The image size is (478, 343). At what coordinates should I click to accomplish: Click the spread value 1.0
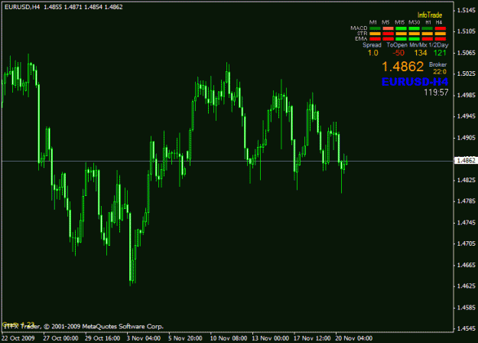372,53
